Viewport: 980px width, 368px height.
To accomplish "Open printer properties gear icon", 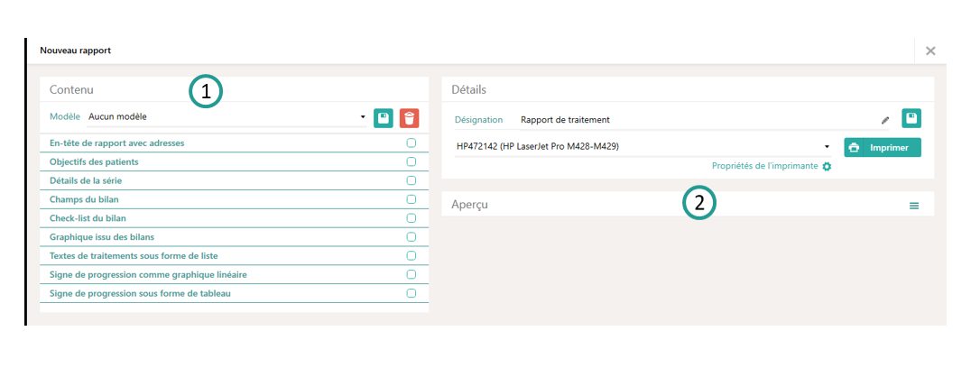I will pos(827,167).
